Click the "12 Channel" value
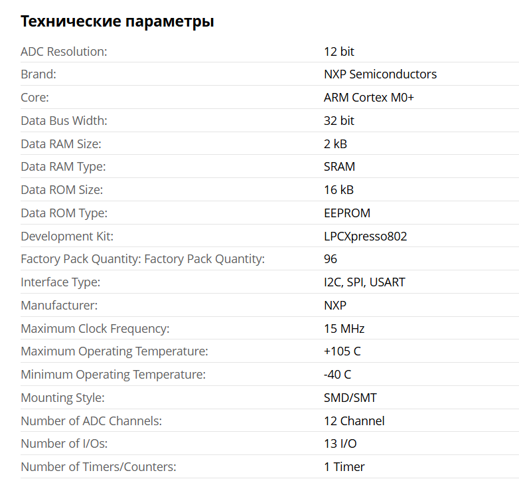 tap(354, 421)
